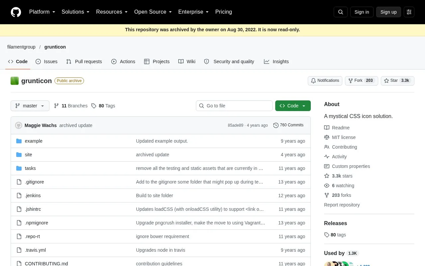
Task: View the 80 Tags link beside Branches
Action: tap(103, 106)
